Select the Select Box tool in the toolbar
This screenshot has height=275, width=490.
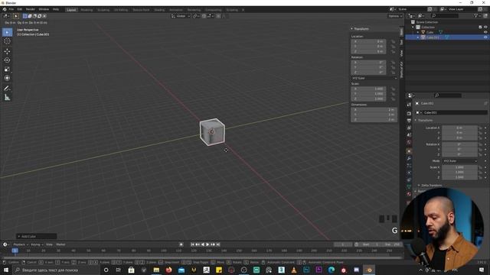(7, 32)
